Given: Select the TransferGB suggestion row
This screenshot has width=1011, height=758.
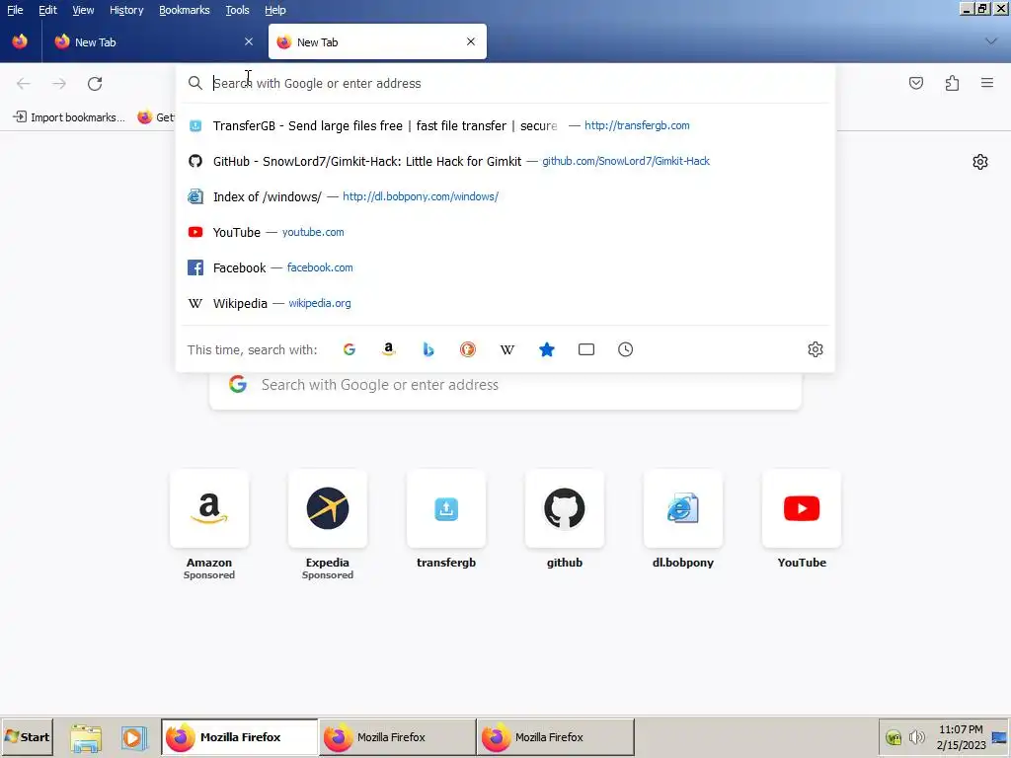Looking at the screenshot, I should [505, 125].
